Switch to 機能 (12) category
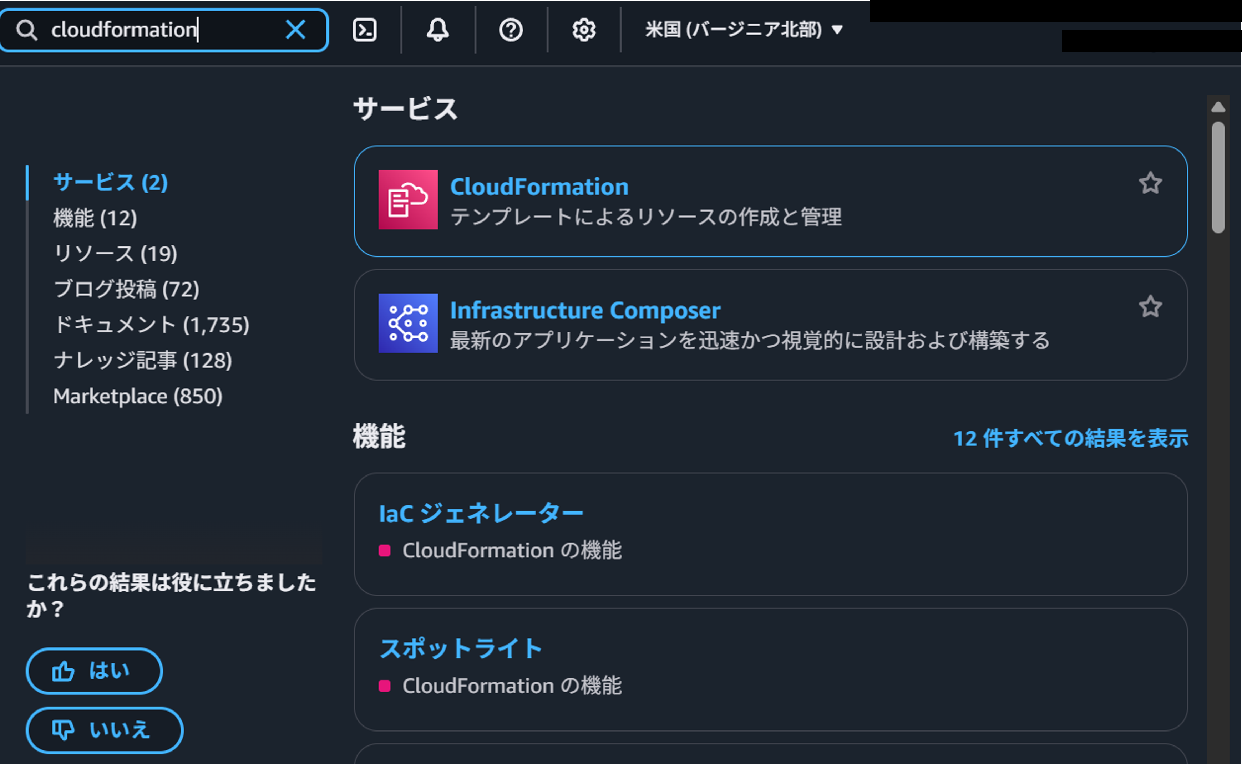Viewport: 1242px width, 764px height. coord(95,218)
